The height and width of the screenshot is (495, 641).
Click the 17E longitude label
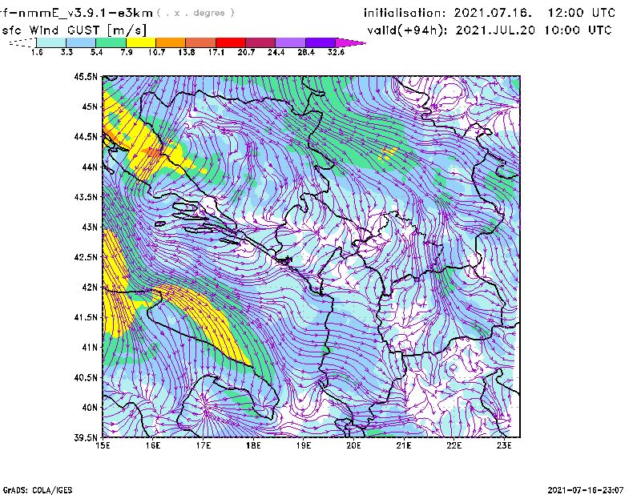204,445
